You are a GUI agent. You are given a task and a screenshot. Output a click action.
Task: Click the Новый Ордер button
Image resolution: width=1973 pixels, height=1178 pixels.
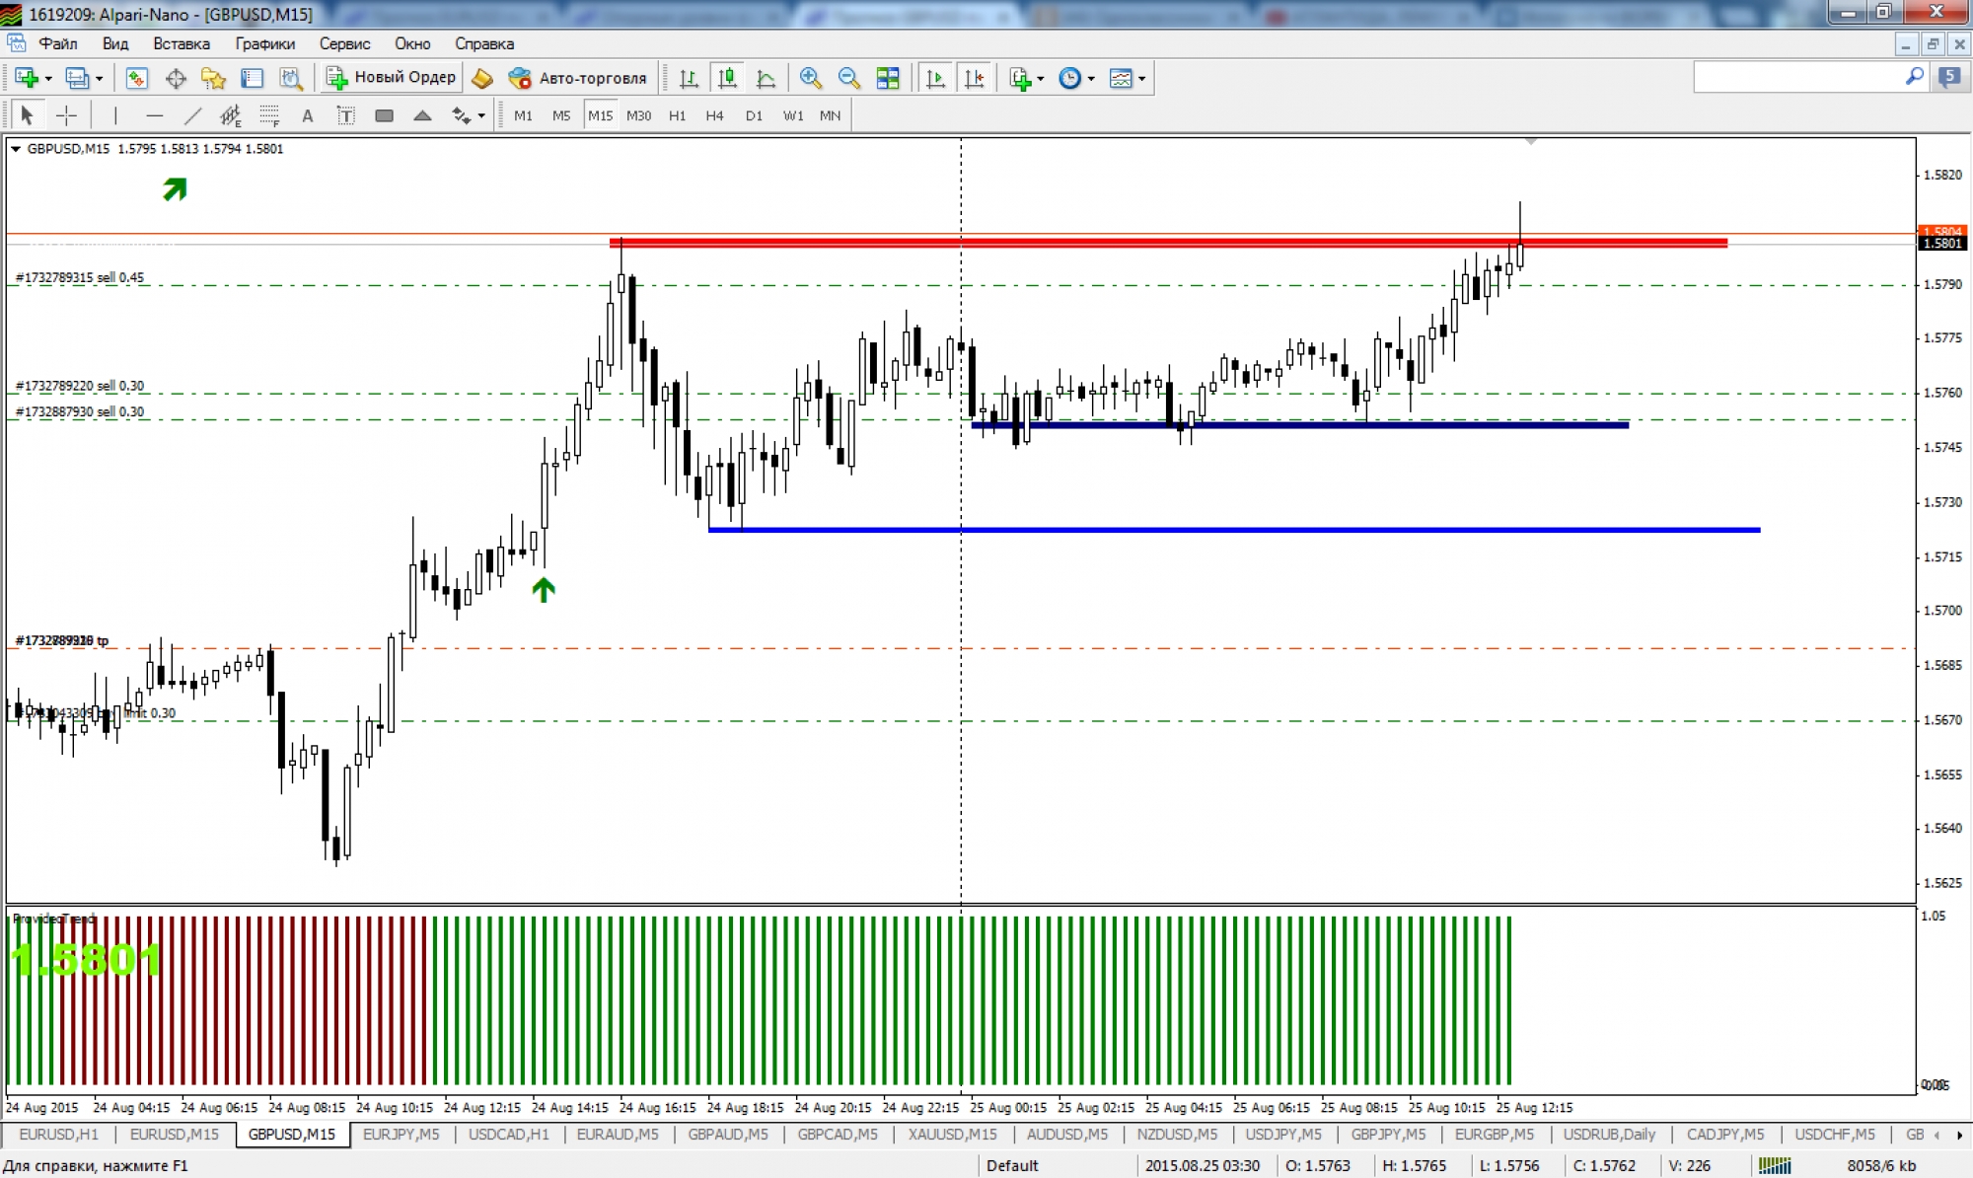tap(392, 78)
